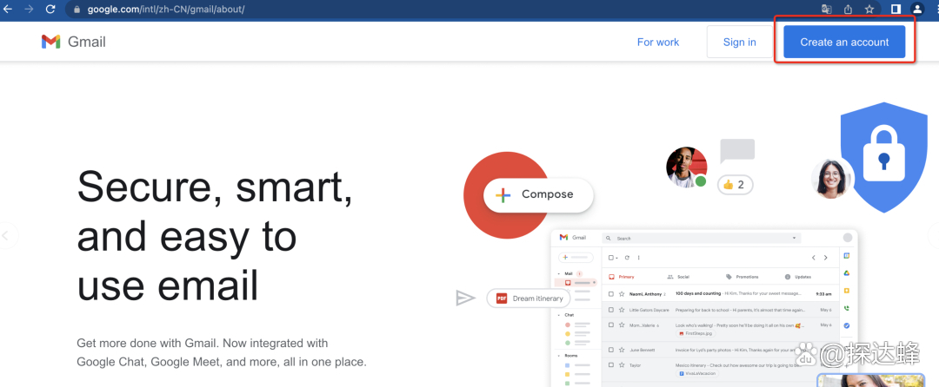Click the refresh icon in inbox preview toolbar

[627, 258]
